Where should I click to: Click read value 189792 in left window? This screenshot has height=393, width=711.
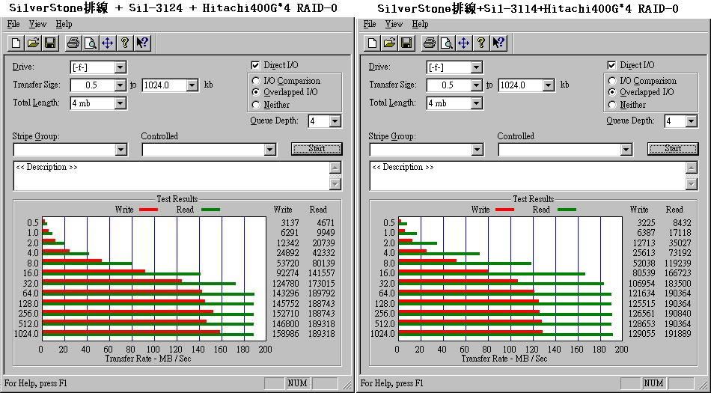click(x=322, y=293)
